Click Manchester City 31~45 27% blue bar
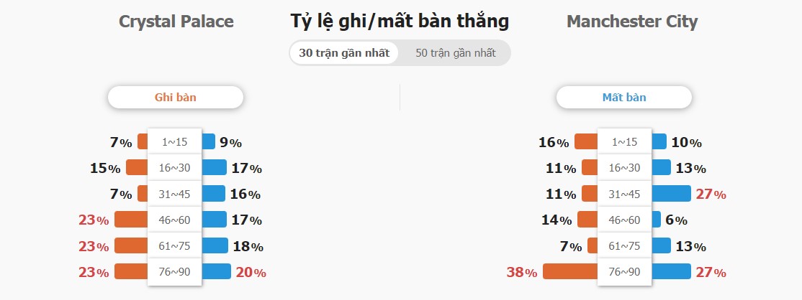802x300 pixels. (671, 193)
